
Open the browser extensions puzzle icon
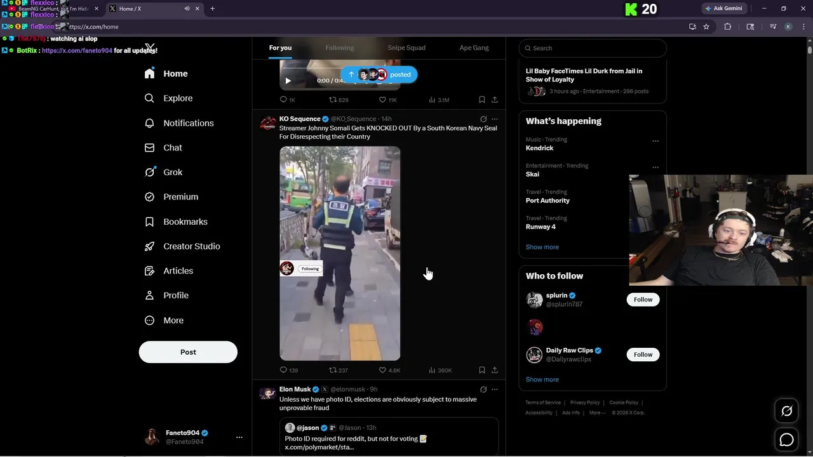(x=728, y=27)
